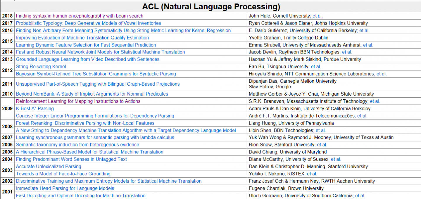
Task: Click 'et al.' after John Hale, Cornell University
Action: [x=318, y=16]
